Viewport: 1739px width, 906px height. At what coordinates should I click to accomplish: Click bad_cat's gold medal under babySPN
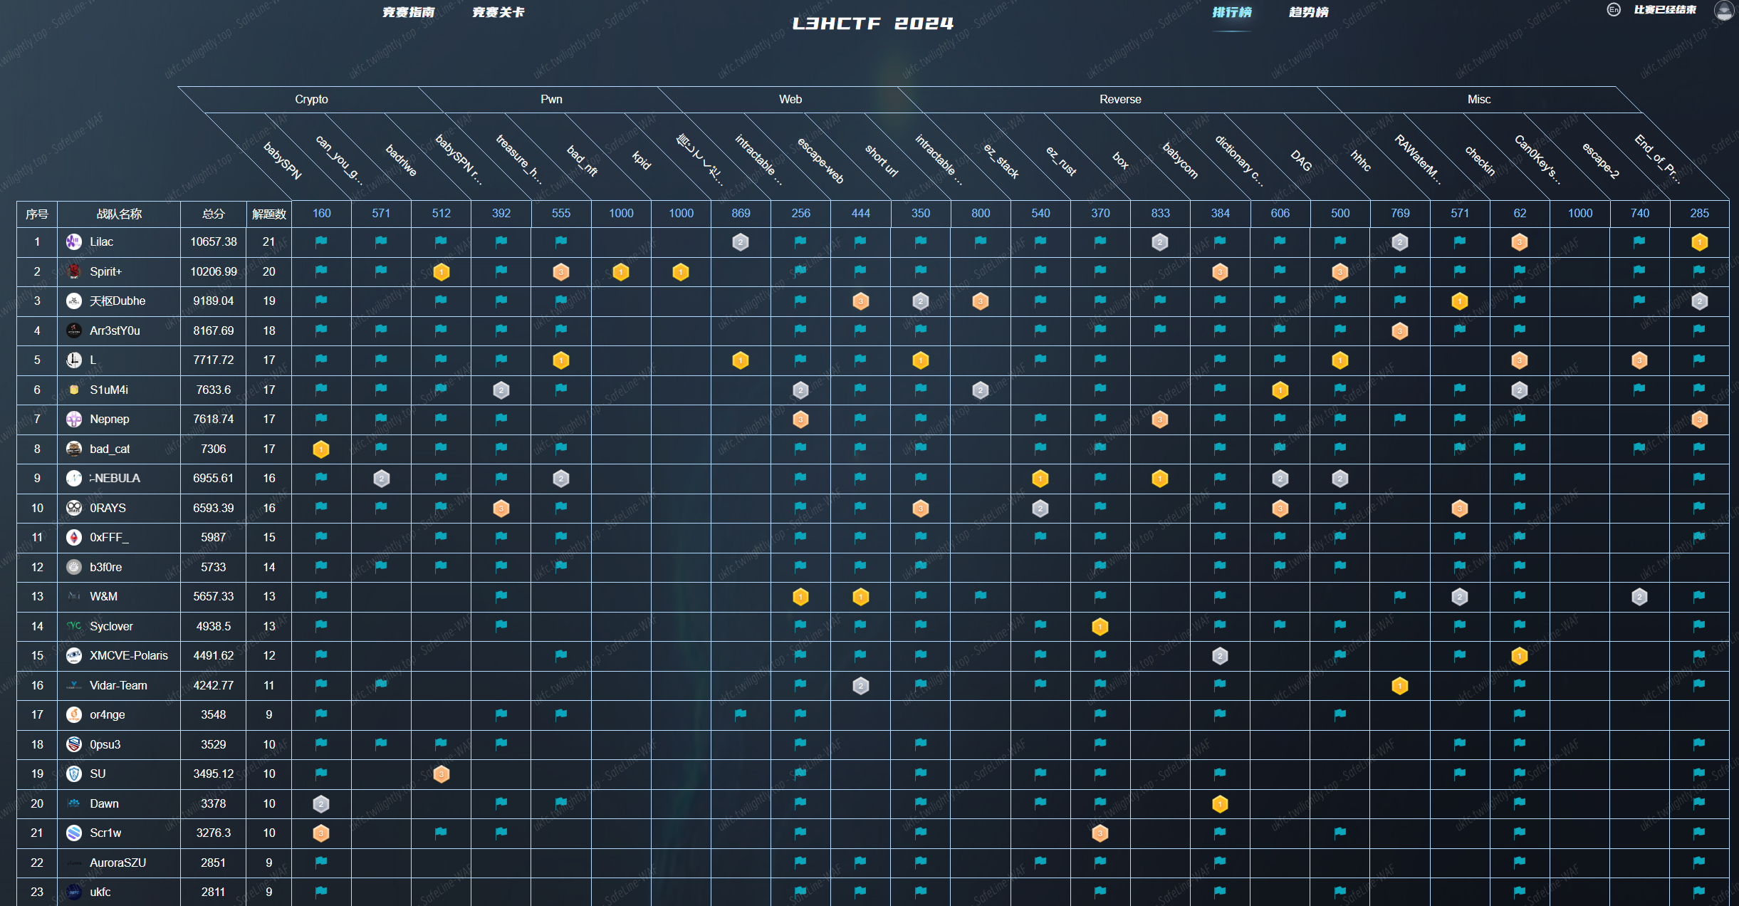coord(321,449)
